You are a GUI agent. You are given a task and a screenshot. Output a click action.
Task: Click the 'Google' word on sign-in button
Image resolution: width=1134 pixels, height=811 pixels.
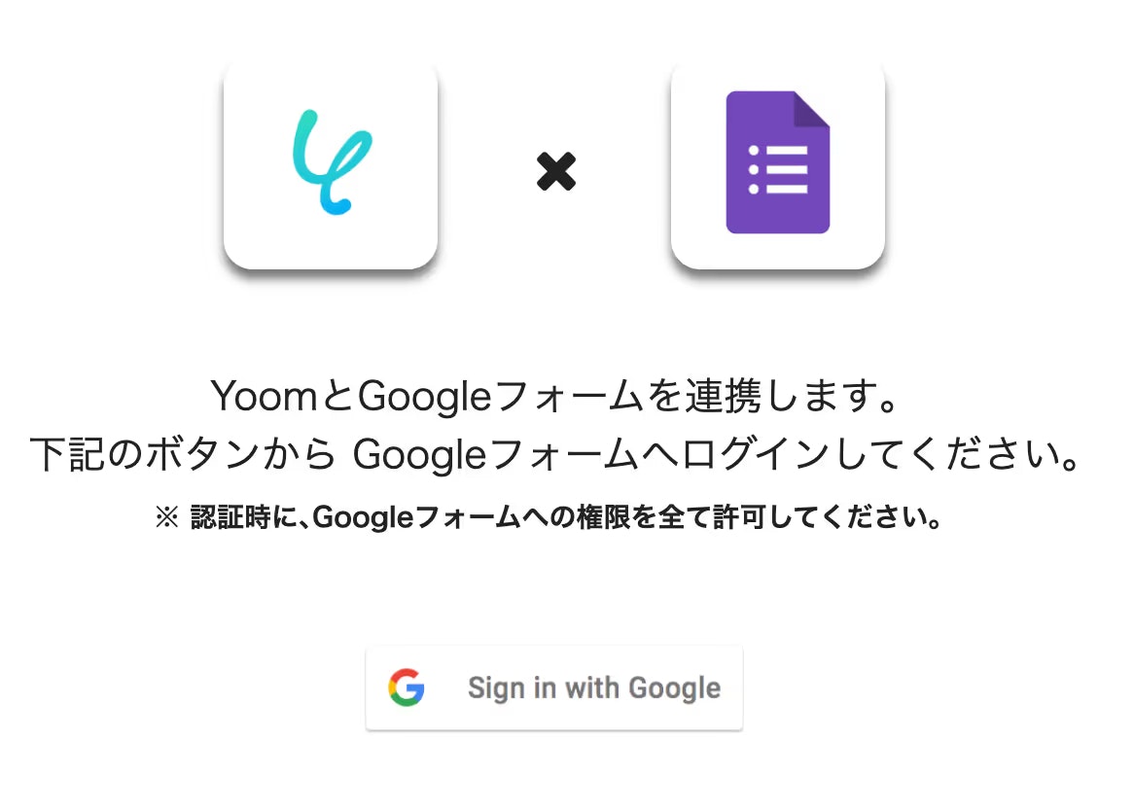click(674, 688)
